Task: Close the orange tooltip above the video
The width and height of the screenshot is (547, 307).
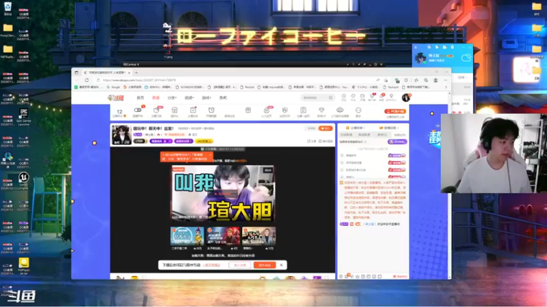Action: pyautogui.click(x=210, y=155)
